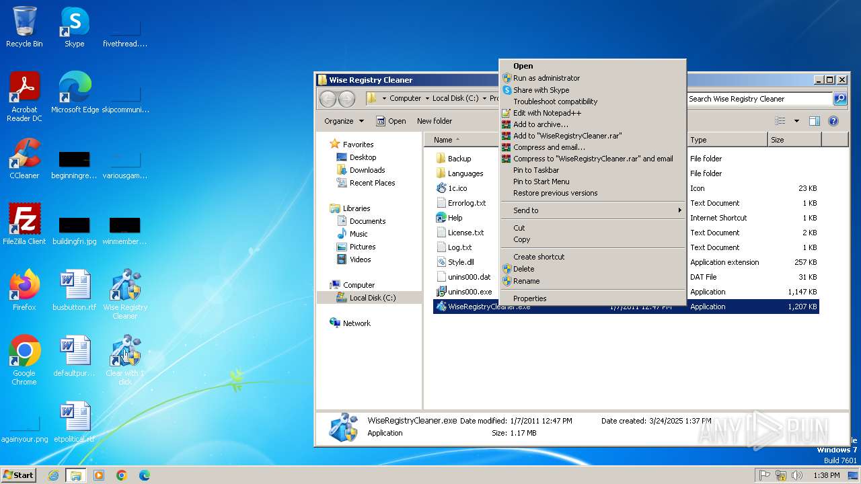Open Windows Explorer taskbar button
Screen dimensions: 861x484
pos(76,475)
